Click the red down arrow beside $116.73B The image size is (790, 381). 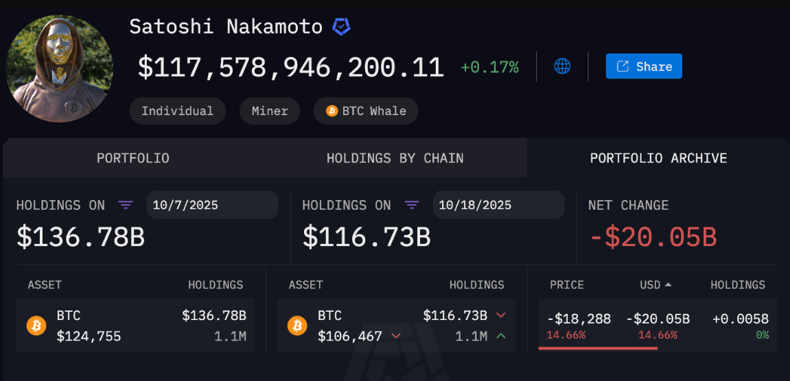tap(500, 315)
